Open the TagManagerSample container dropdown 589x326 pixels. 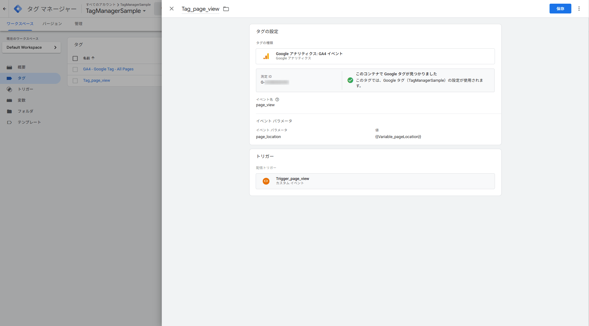tap(116, 11)
